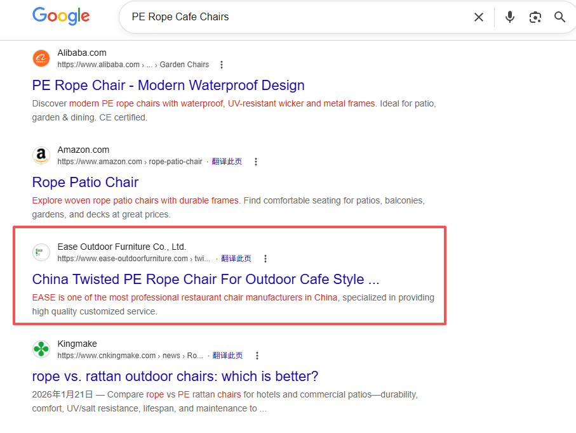
Task: Click the Alibaba.com favicon
Action: (x=41, y=58)
